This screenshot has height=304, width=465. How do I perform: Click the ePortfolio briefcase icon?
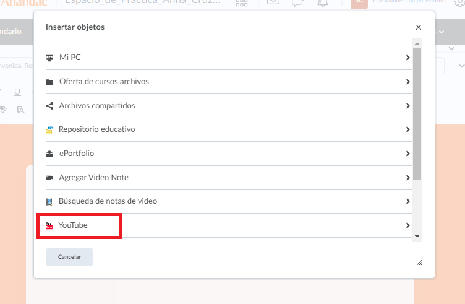click(x=49, y=154)
